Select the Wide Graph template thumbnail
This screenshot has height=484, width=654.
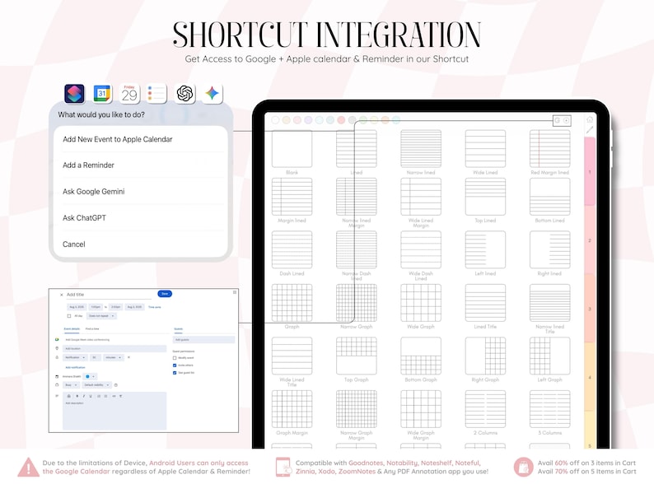pyautogui.click(x=421, y=303)
